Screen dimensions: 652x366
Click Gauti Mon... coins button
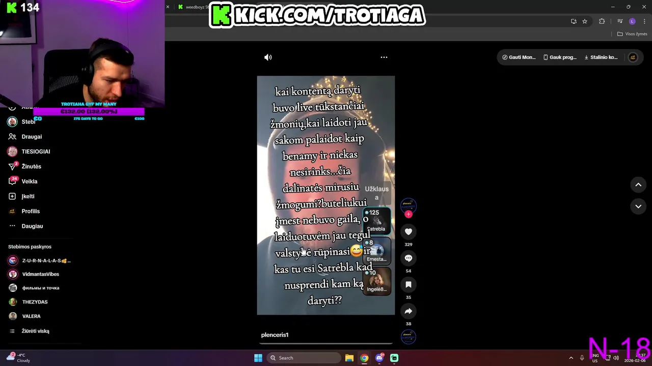click(519, 57)
